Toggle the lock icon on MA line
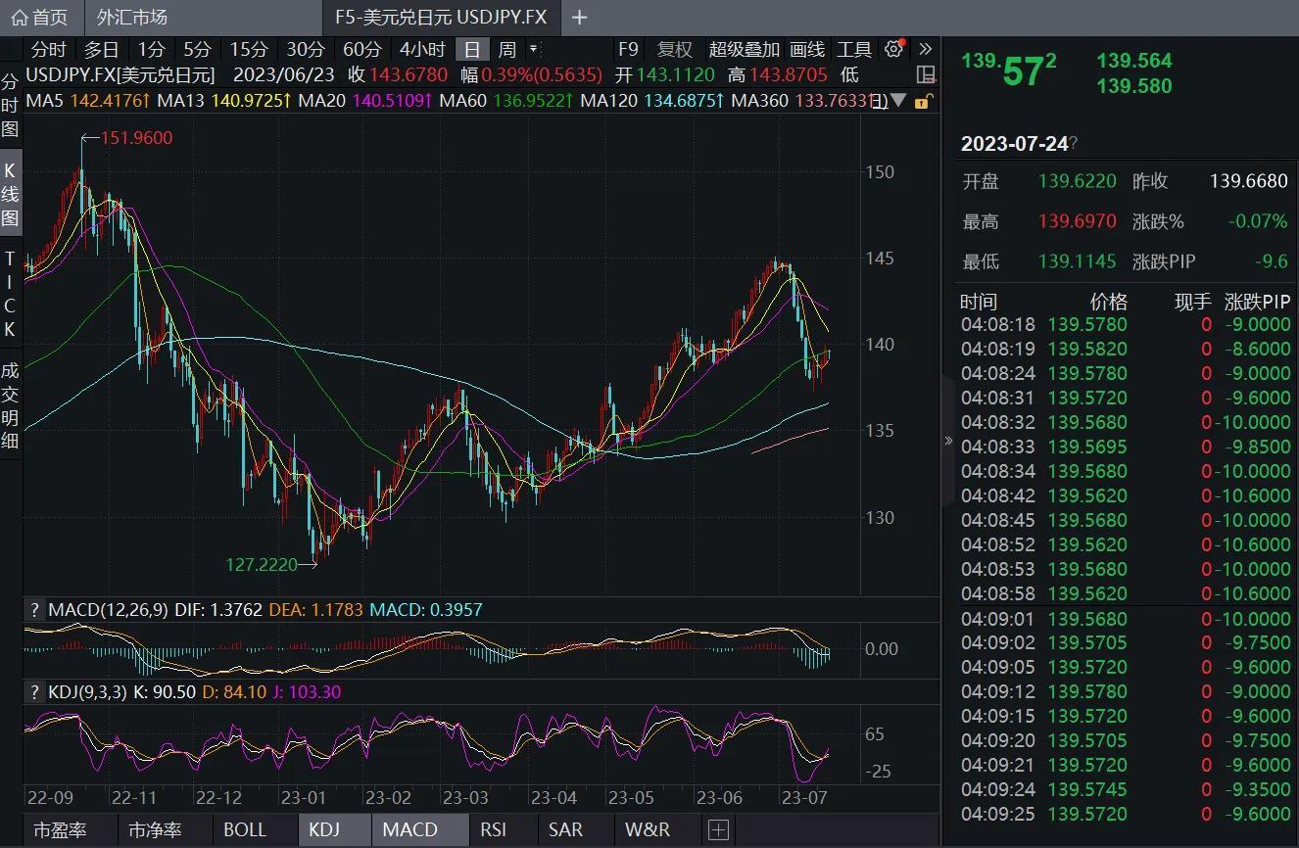This screenshot has height=848, width=1299. point(922,101)
